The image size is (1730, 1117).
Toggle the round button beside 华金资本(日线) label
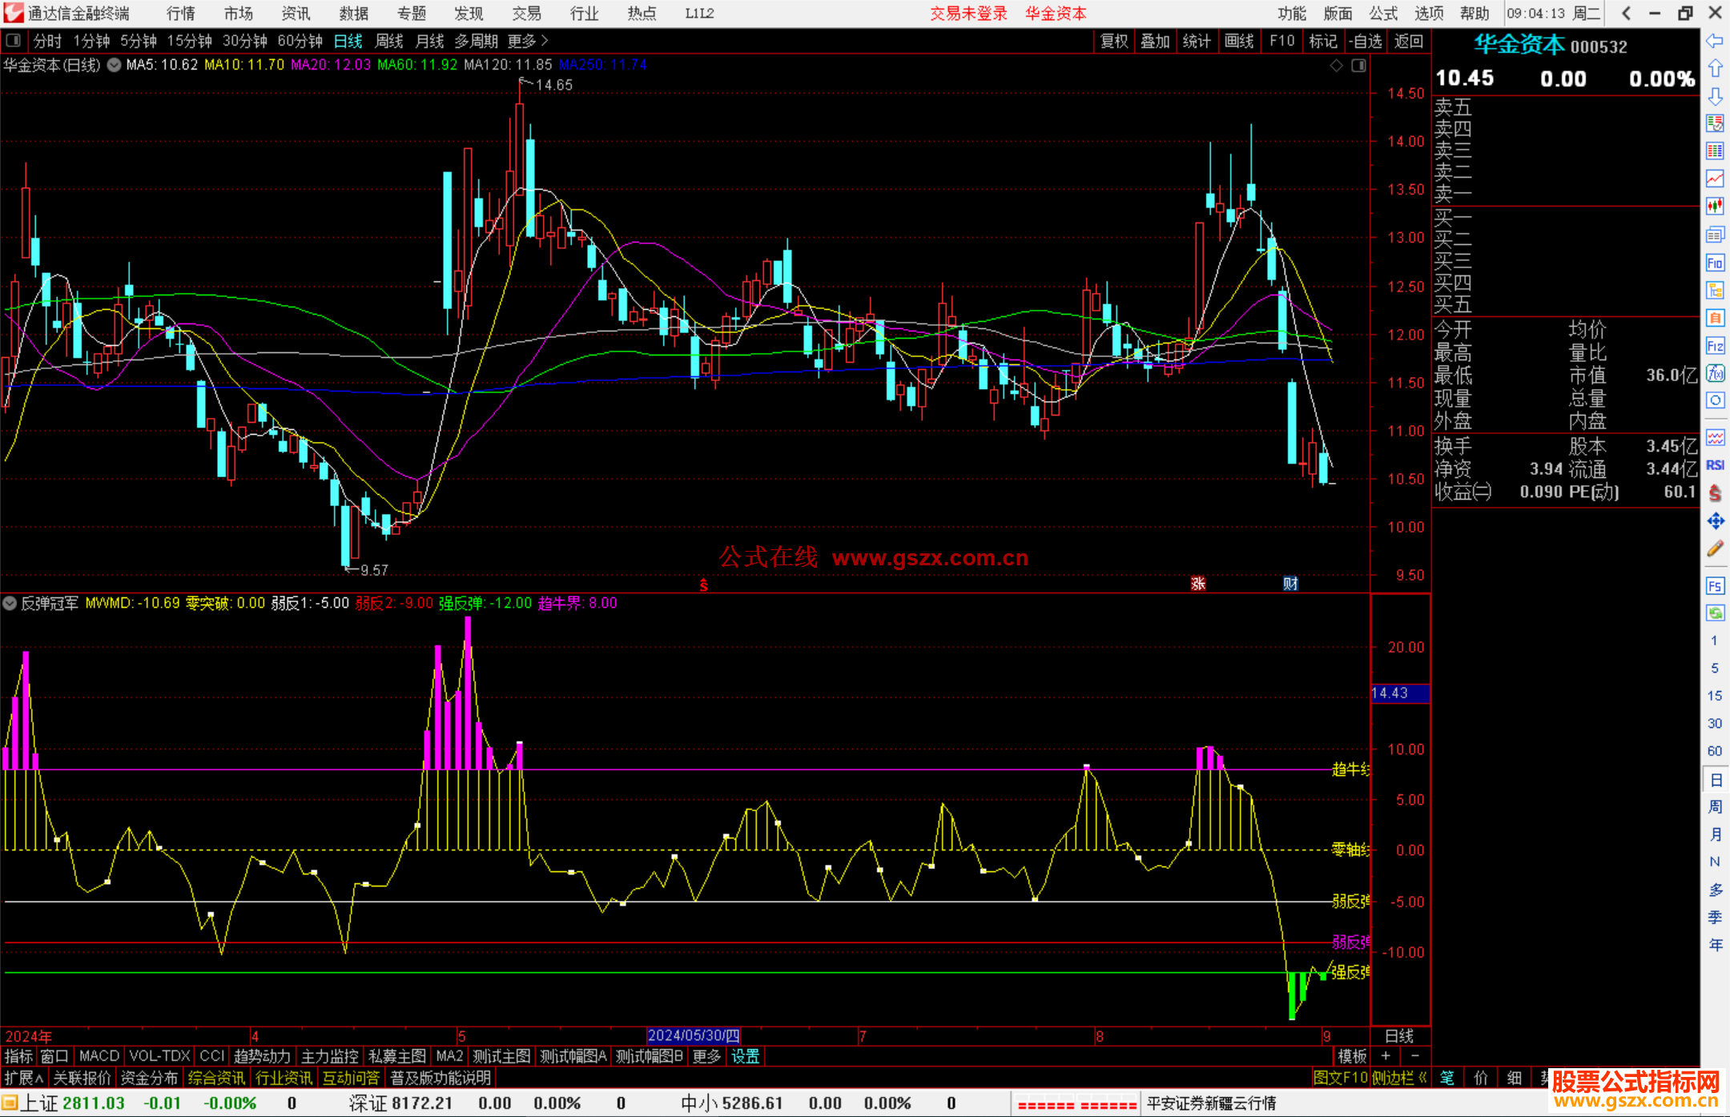[115, 65]
